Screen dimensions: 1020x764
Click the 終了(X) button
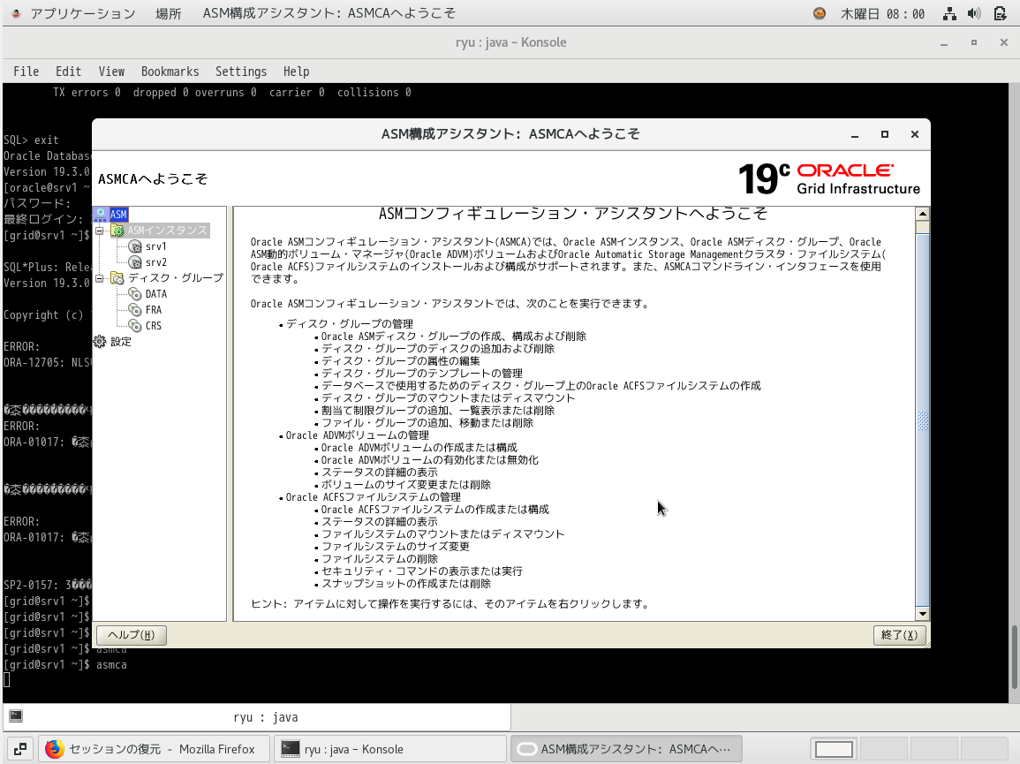900,635
